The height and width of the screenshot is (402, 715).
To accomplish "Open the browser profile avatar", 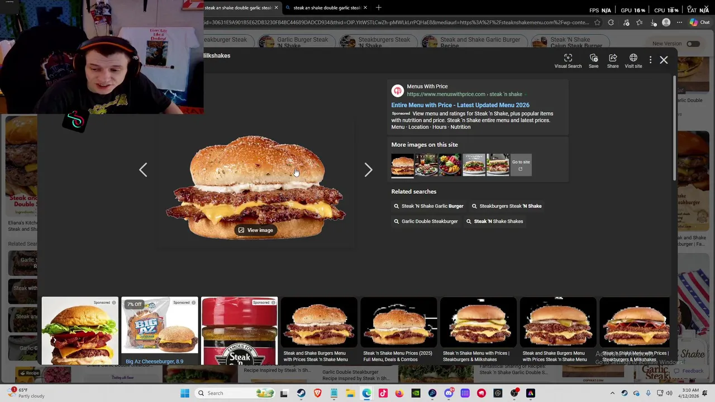I will pyautogui.click(x=666, y=22).
